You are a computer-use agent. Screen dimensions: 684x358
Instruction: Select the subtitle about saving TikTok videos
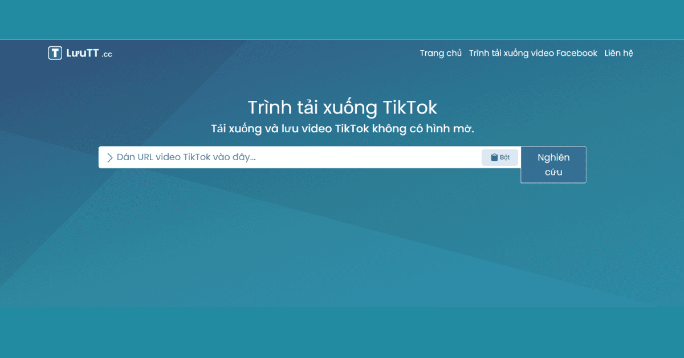coord(343,129)
